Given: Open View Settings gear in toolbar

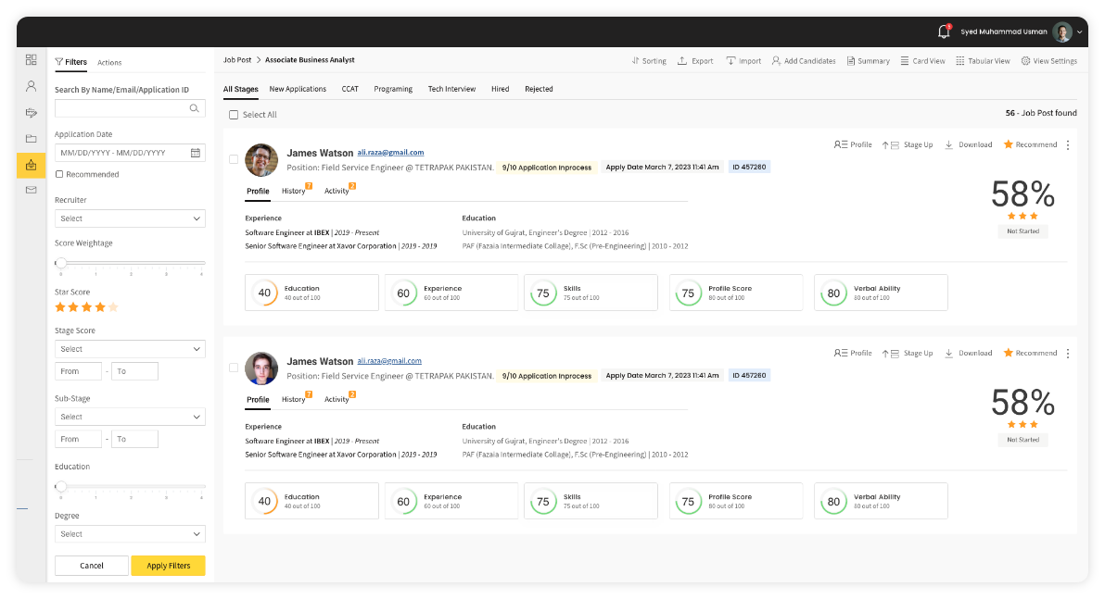Looking at the screenshot, I should pos(1026,61).
